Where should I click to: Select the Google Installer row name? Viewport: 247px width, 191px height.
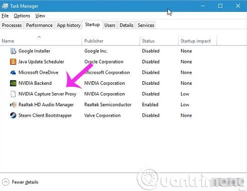(34, 51)
